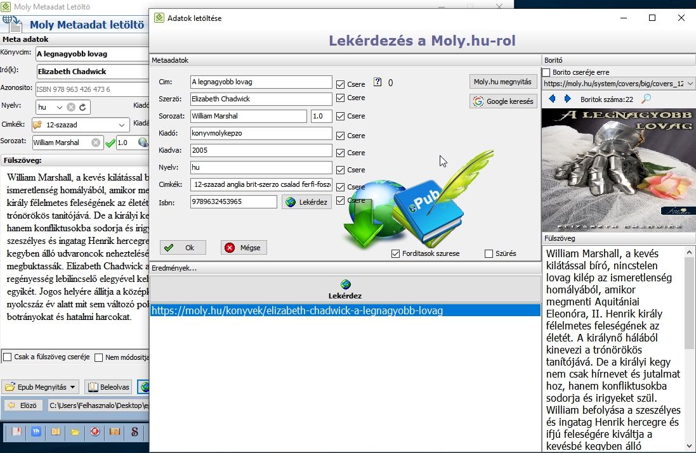The width and height of the screenshot is (696, 453).
Task: Toggle Csere checkbox for Kiadva row
Action: [341, 153]
